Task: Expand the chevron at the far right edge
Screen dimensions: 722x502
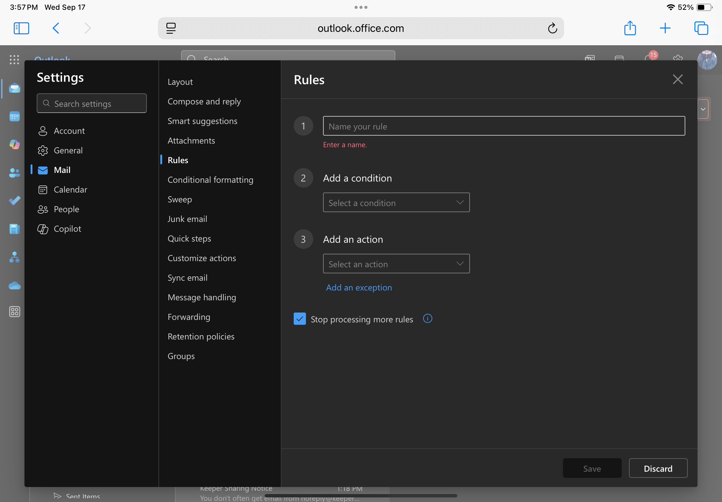Action: click(703, 109)
